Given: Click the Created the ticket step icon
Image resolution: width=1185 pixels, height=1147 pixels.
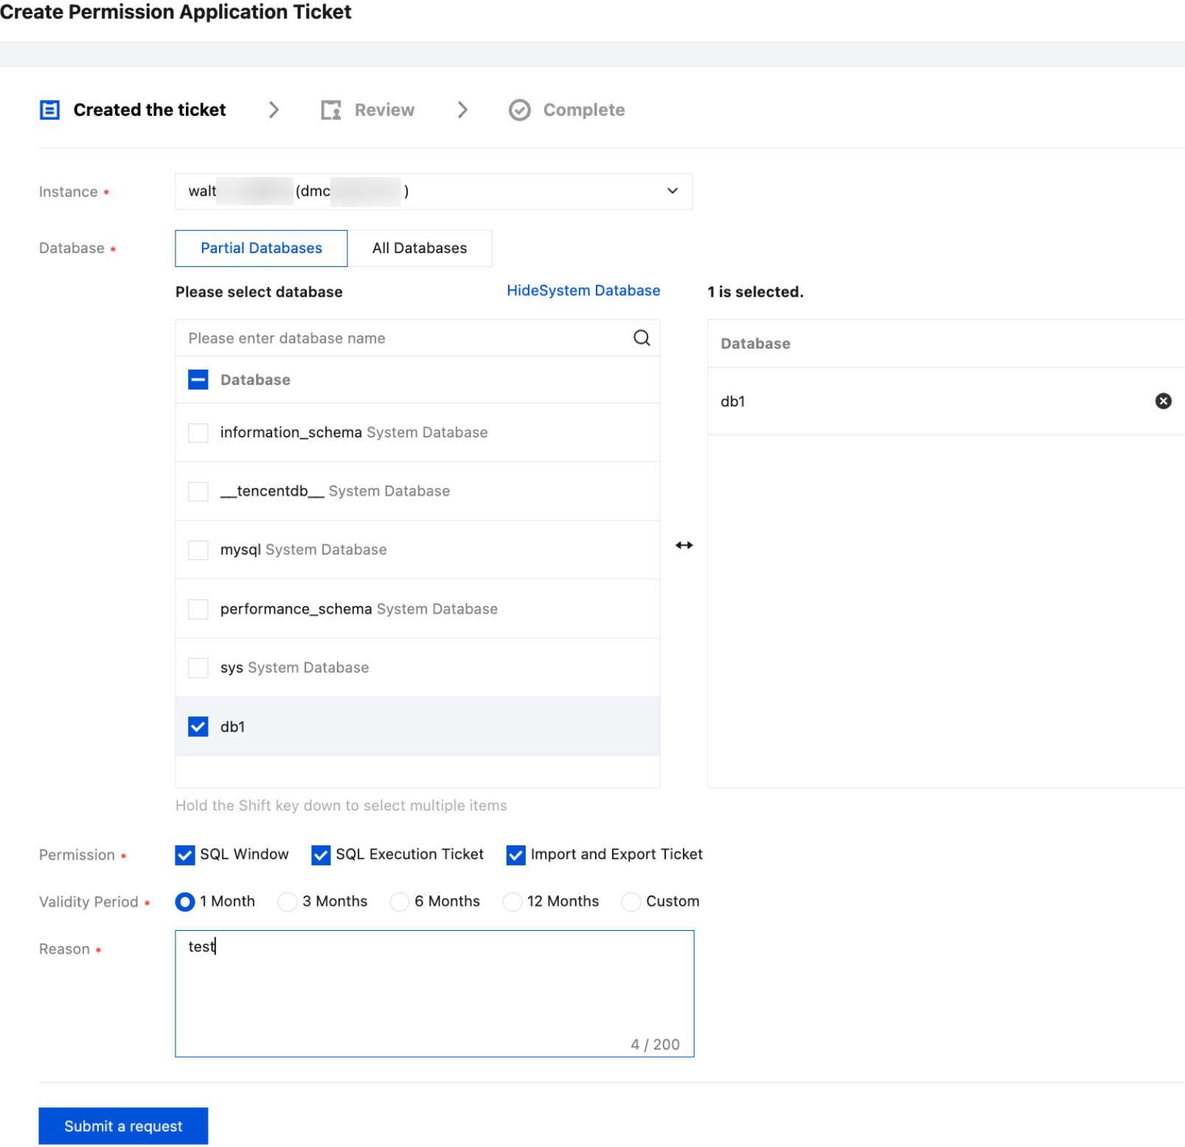Looking at the screenshot, I should [49, 110].
